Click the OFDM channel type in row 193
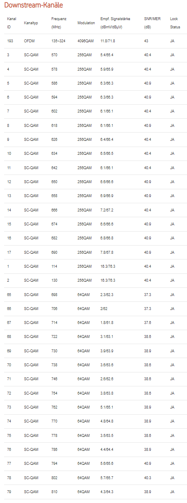 click(29, 41)
